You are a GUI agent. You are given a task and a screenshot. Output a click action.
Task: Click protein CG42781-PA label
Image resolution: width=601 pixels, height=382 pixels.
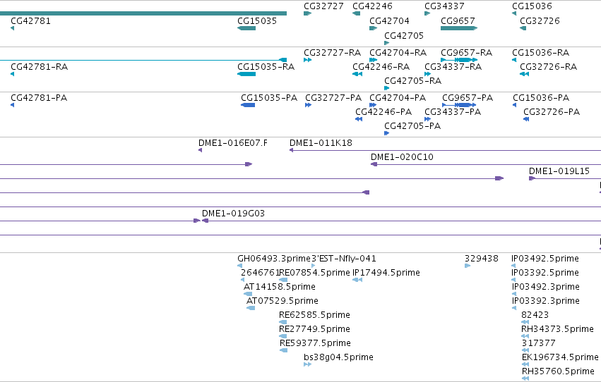(x=39, y=97)
